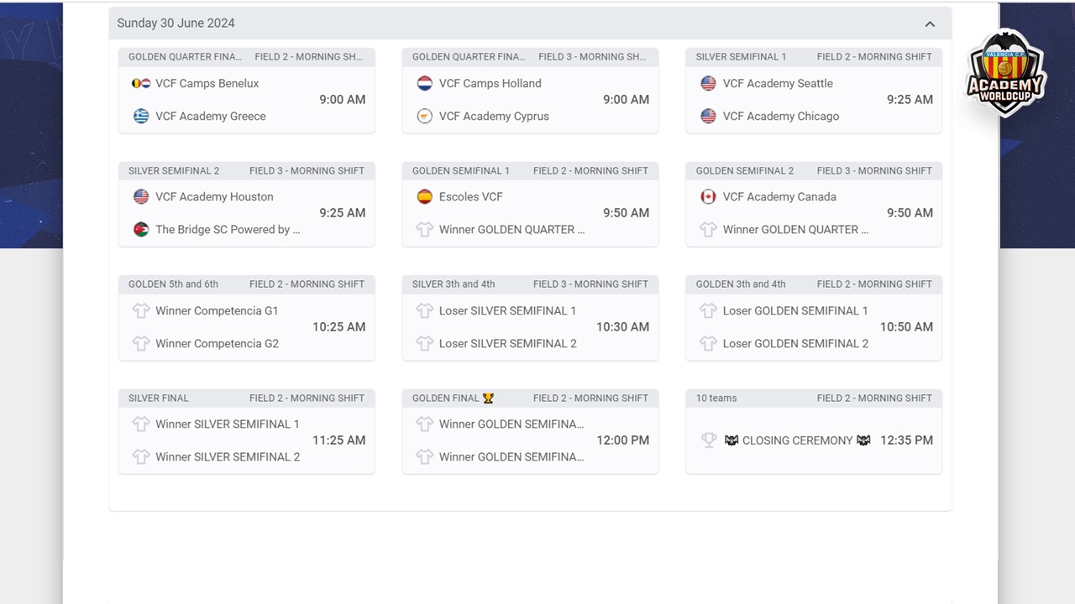This screenshot has width=1075, height=604.
Task: Click the trophy icon next to CLOSING CEREMONY
Action: point(709,440)
